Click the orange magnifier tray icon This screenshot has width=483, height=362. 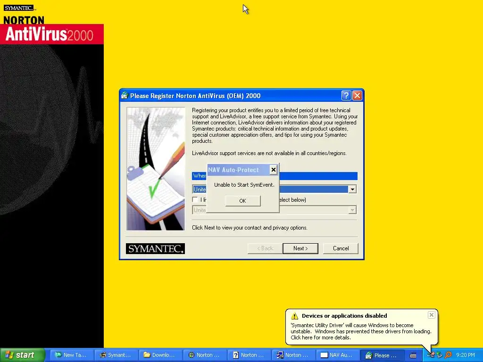(448, 355)
